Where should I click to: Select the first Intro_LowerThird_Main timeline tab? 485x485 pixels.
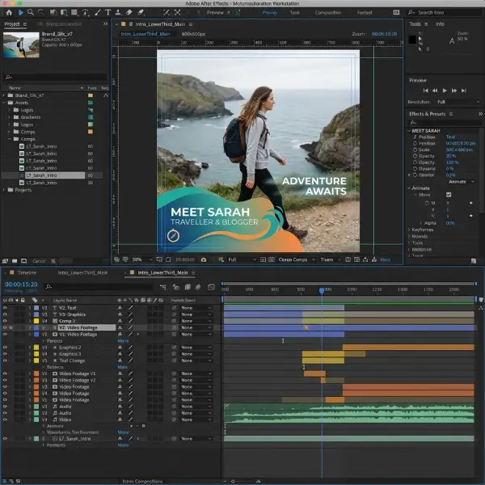[82, 273]
